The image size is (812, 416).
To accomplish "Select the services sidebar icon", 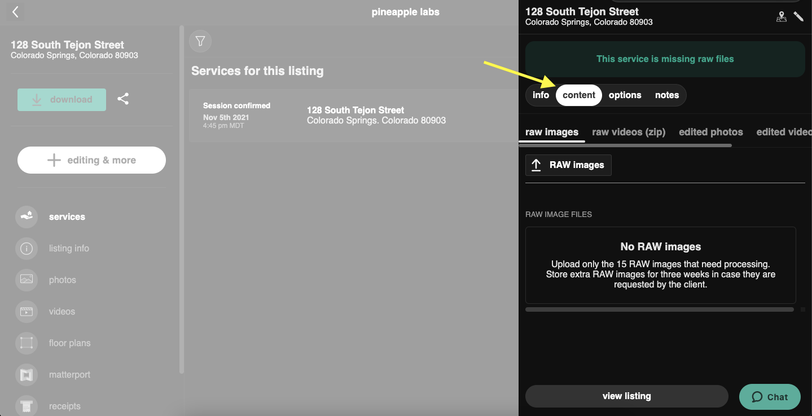I will [x=27, y=216].
